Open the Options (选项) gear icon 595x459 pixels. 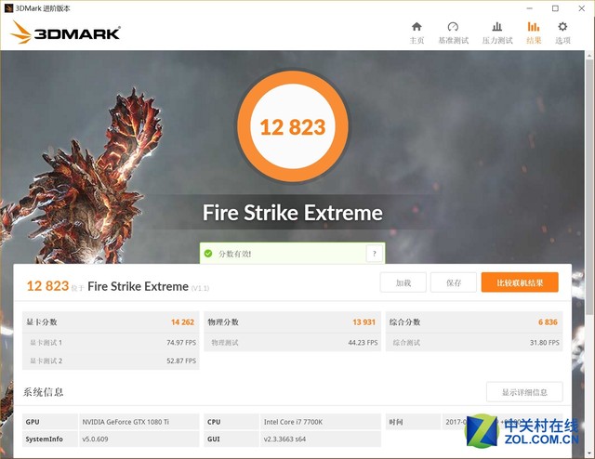click(562, 27)
